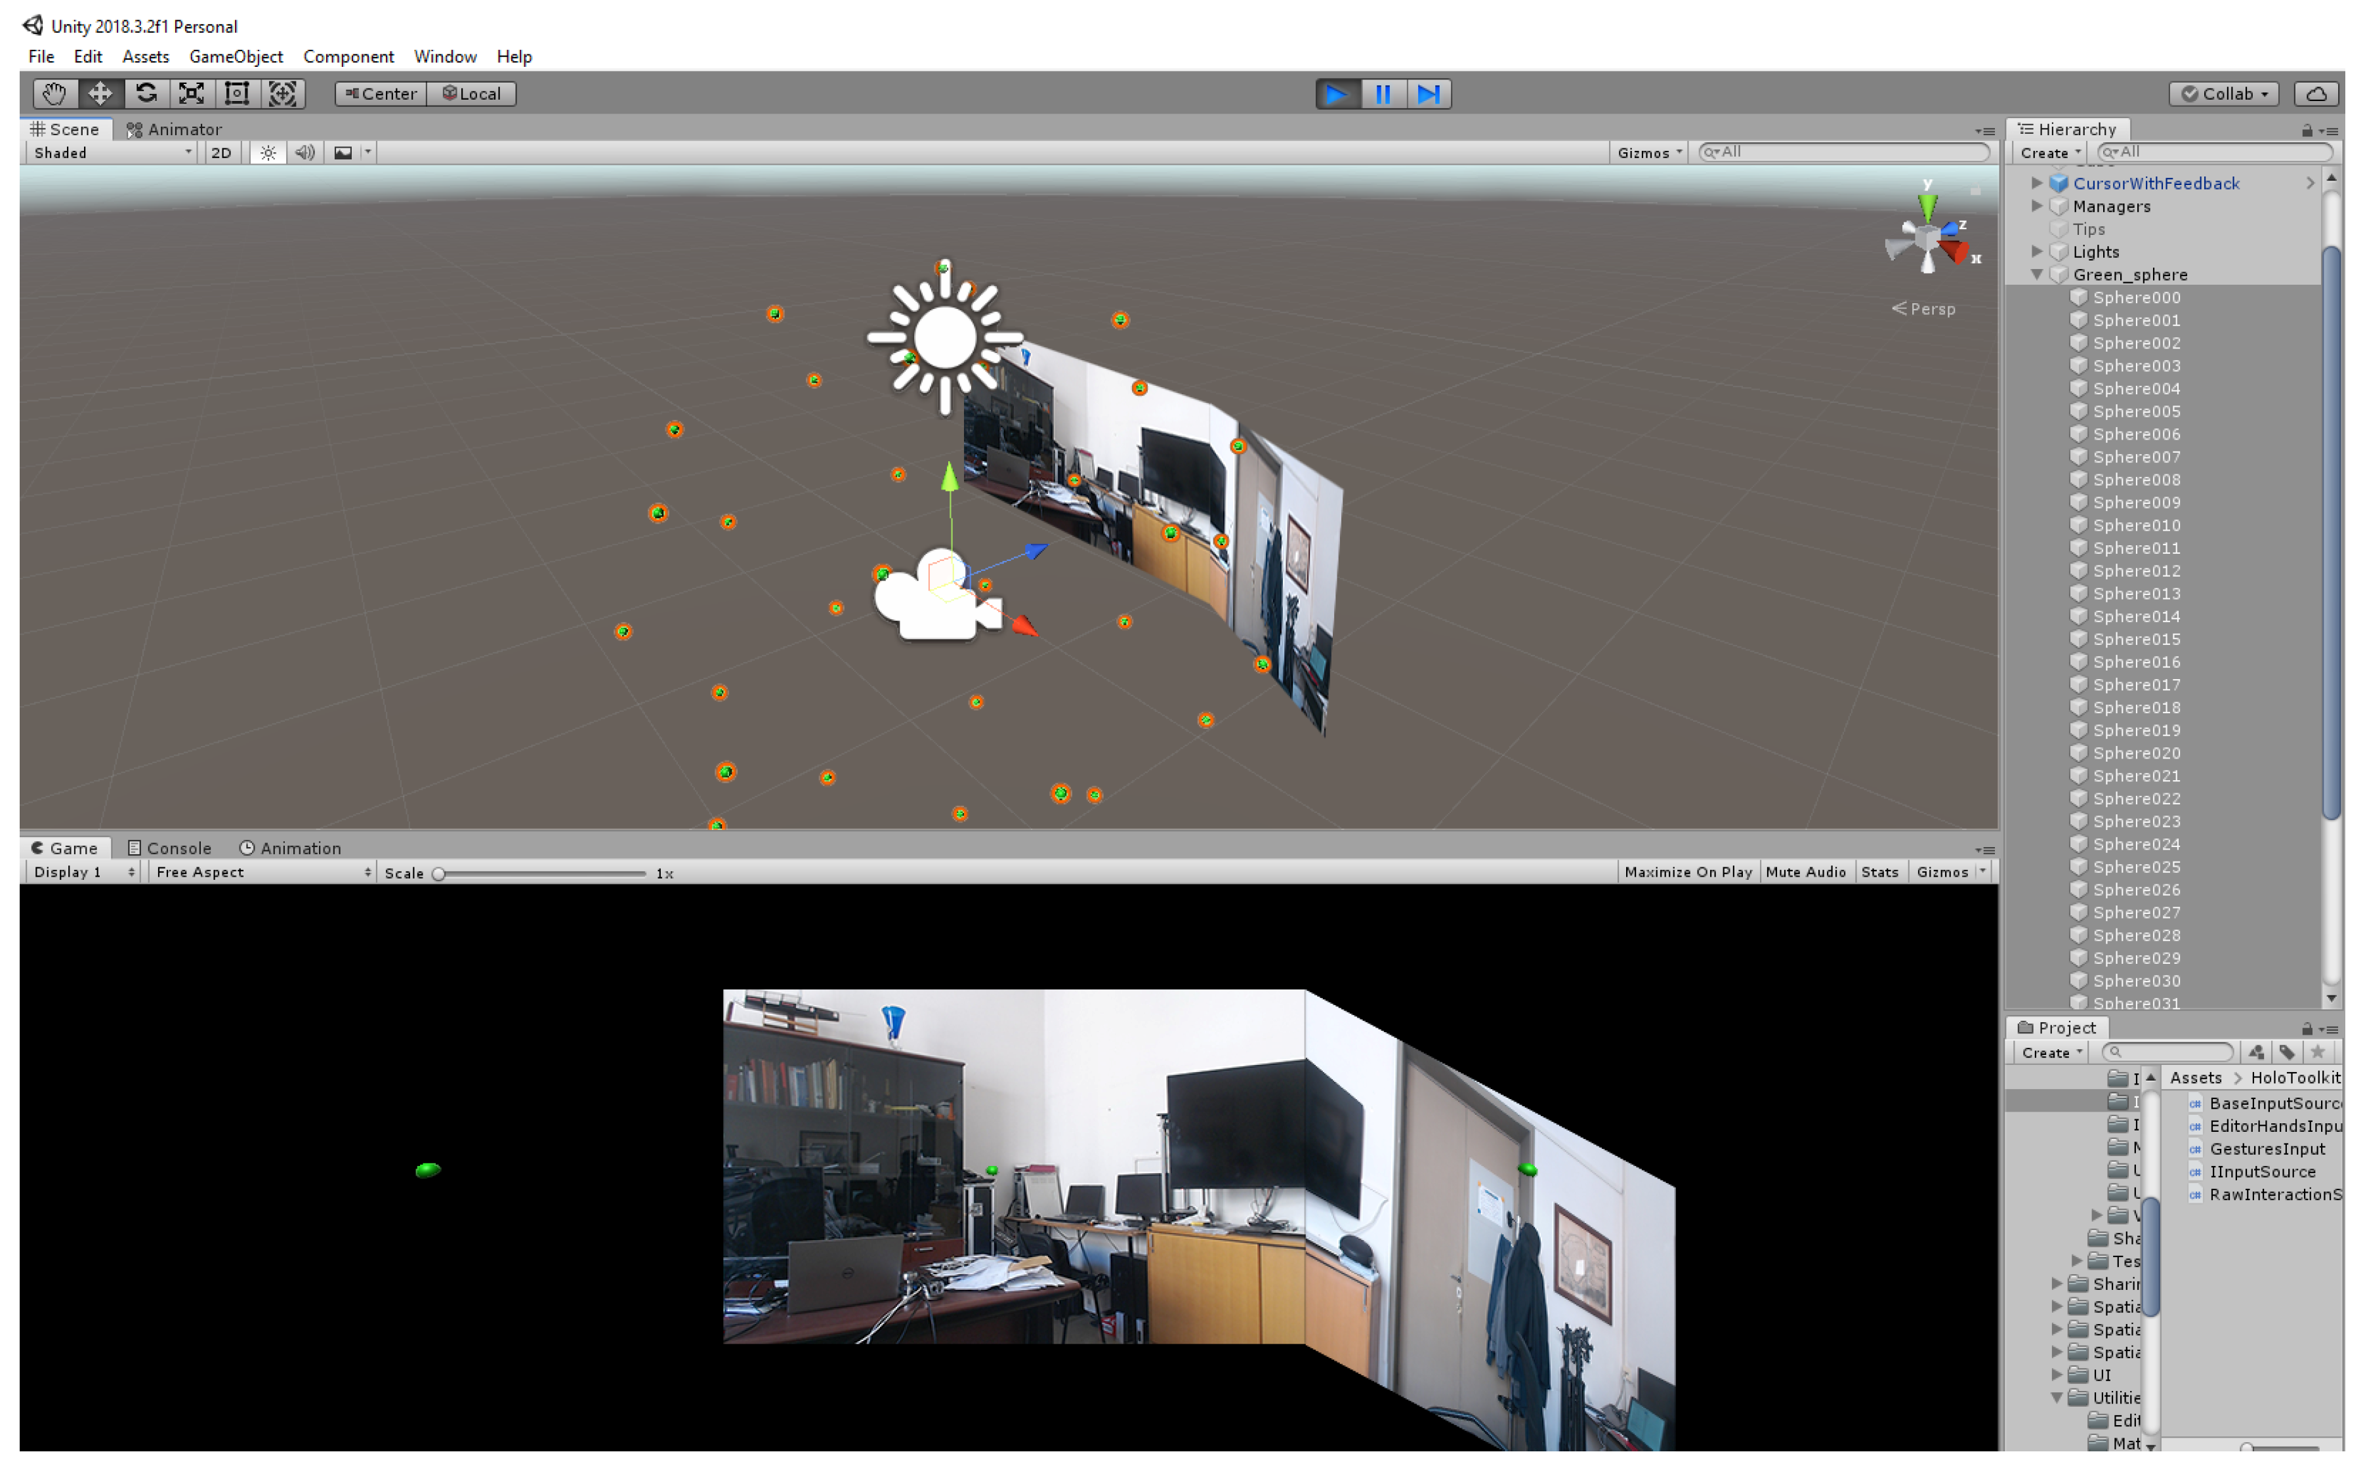Toggle scene audio speaker icon

305,153
